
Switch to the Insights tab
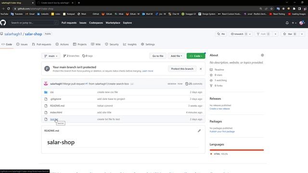click(129, 44)
